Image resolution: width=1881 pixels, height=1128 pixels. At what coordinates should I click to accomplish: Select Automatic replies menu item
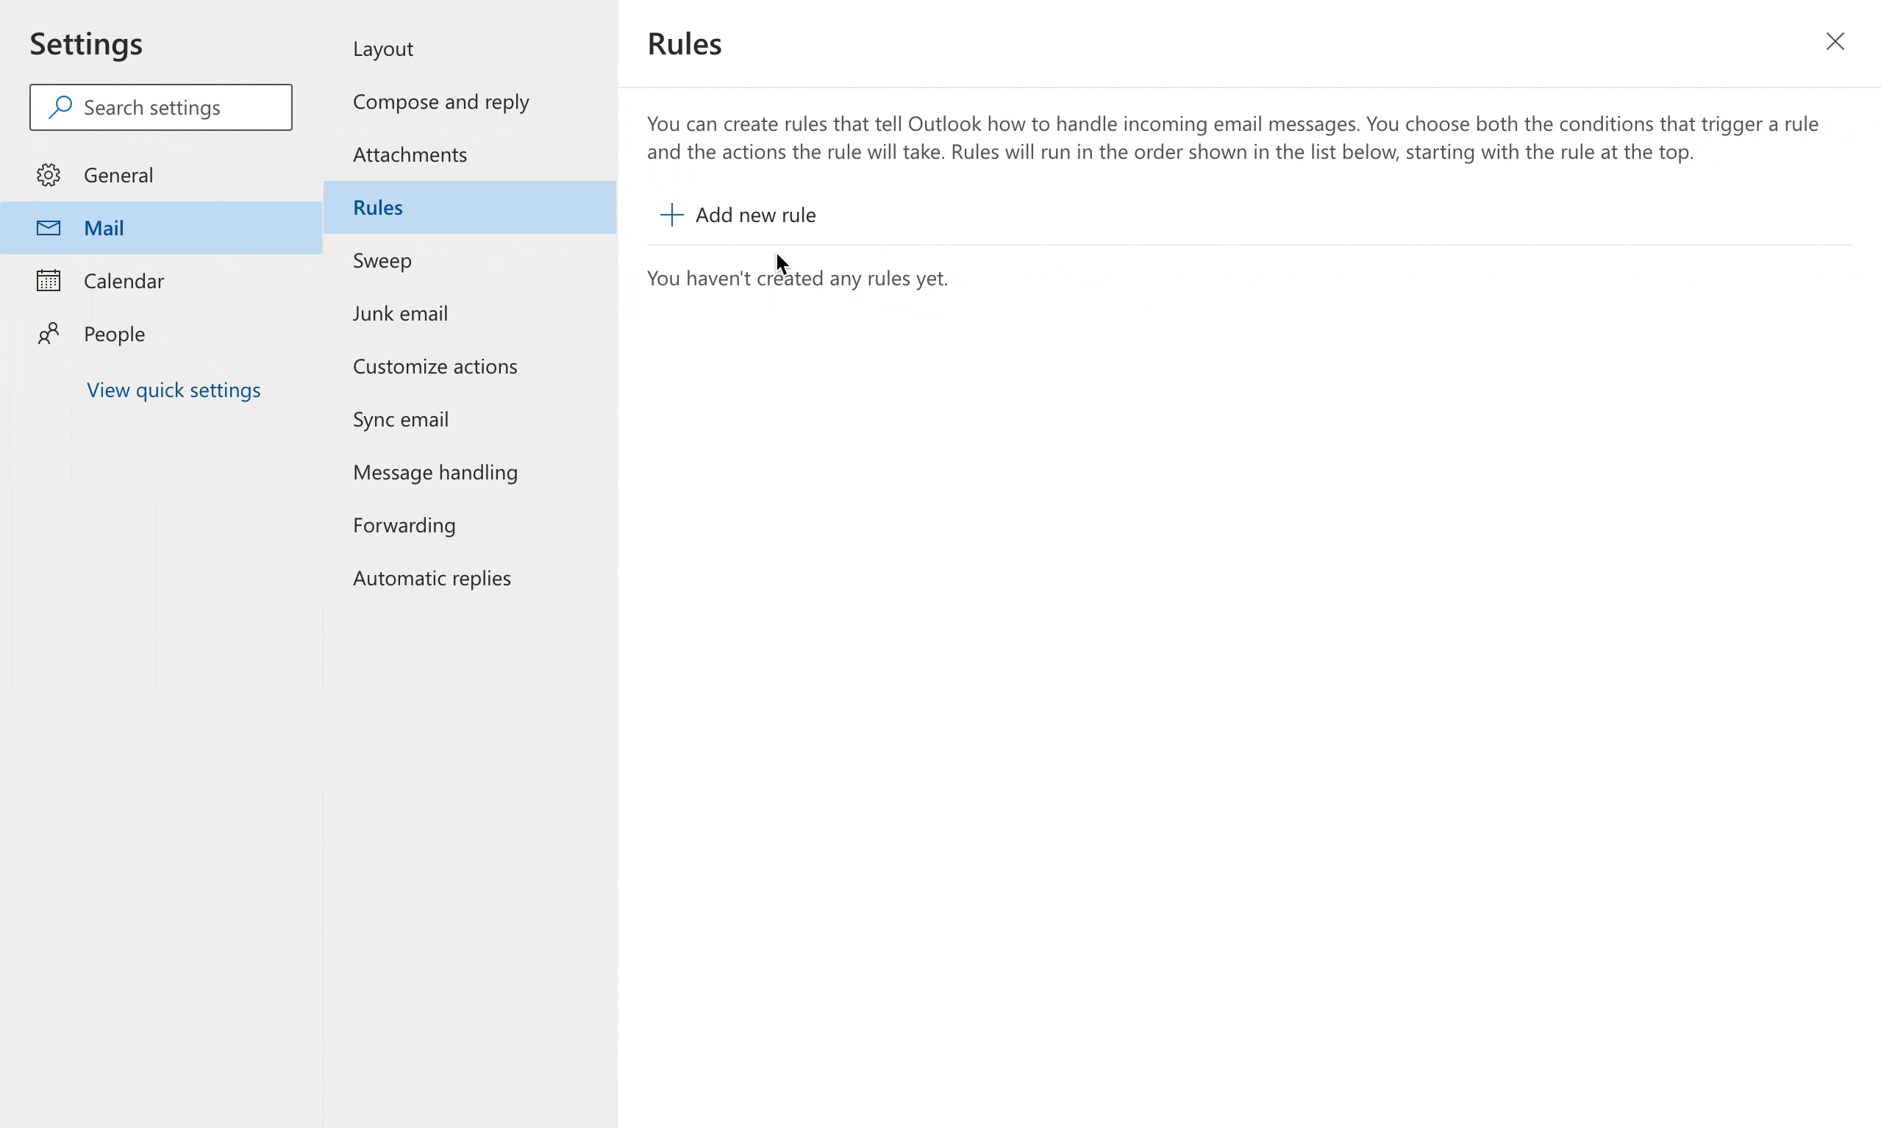click(x=431, y=579)
